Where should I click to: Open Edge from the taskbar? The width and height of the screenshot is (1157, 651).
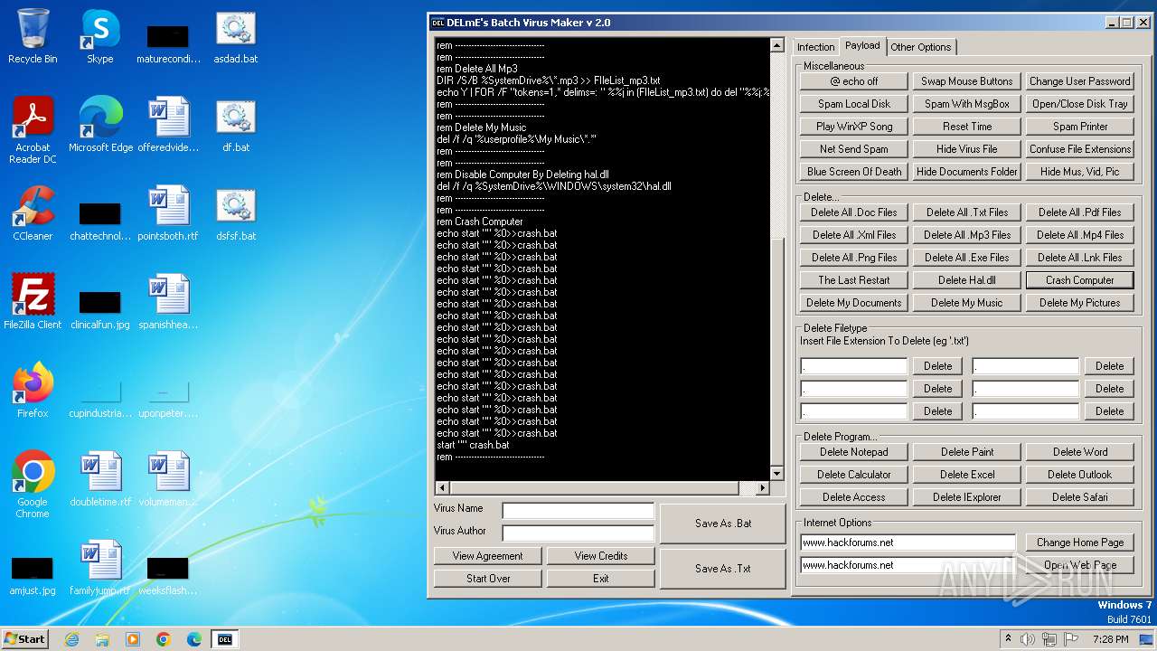coord(193,639)
